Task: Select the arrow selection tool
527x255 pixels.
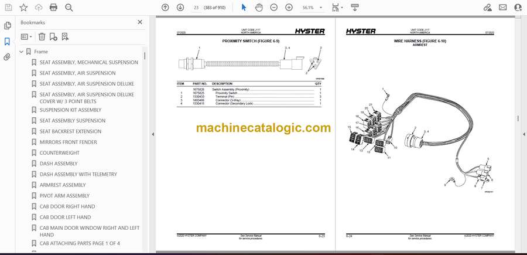Action: click(244, 8)
